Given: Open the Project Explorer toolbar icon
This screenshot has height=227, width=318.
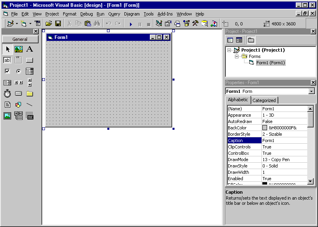Looking at the screenshot, I should [x=159, y=24].
